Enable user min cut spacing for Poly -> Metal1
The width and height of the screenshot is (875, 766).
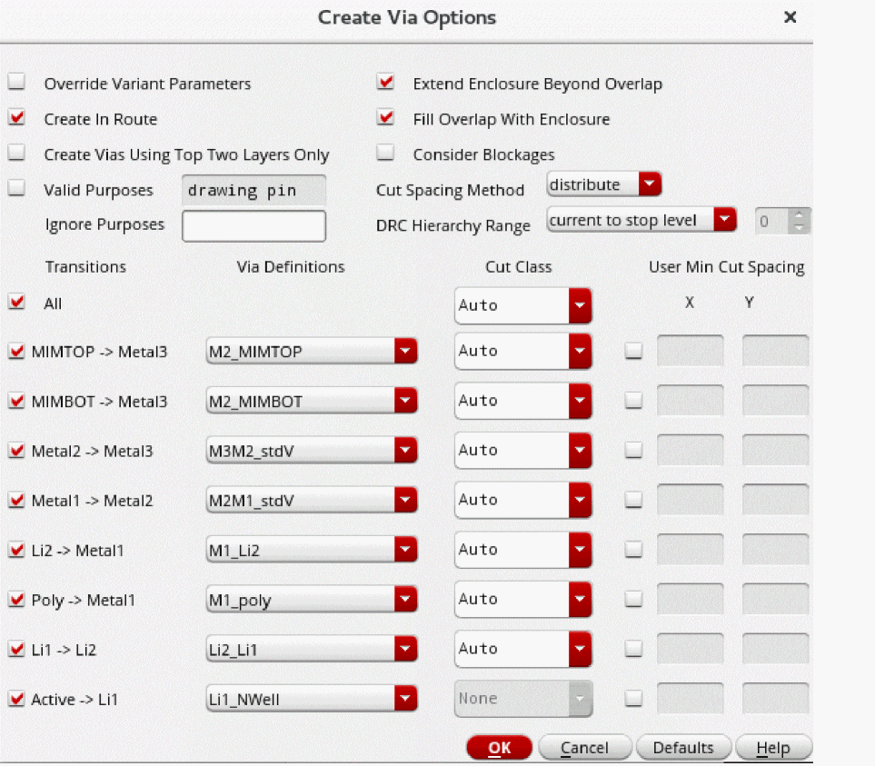(x=633, y=599)
